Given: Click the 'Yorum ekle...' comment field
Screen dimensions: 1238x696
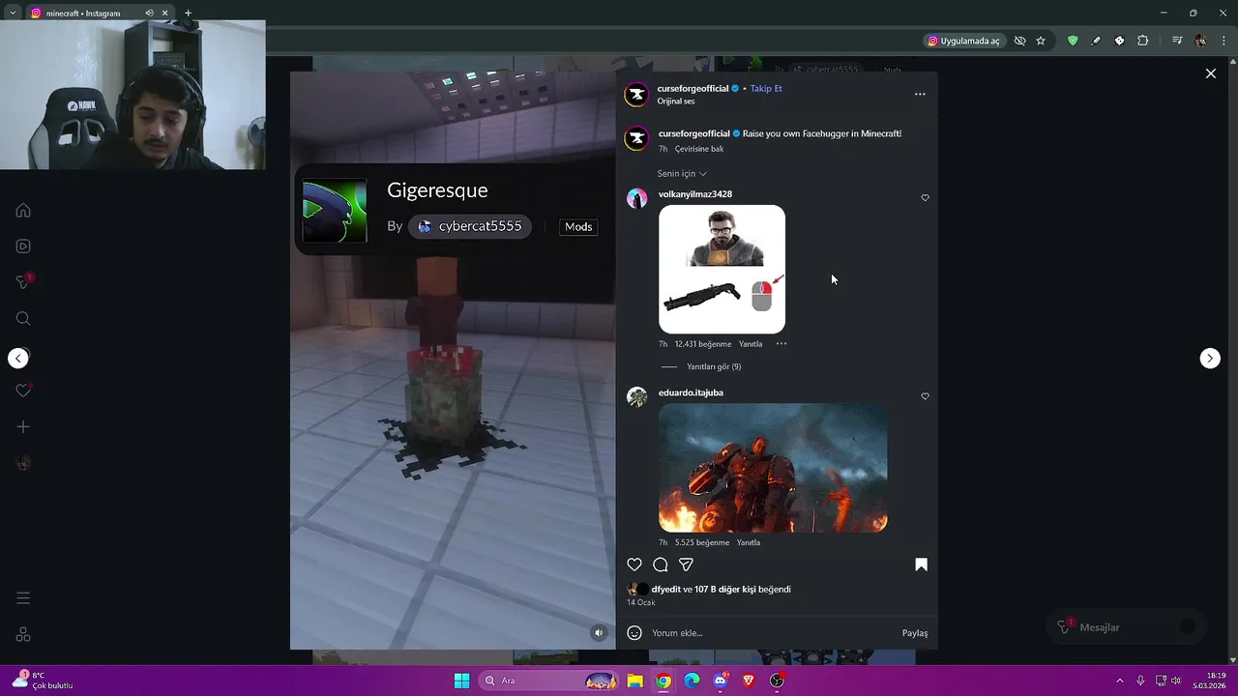Looking at the screenshot, I should [774, 633].
